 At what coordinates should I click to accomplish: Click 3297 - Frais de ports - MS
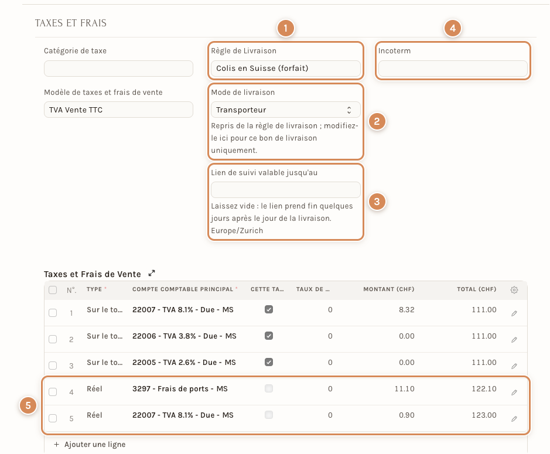tap(180, 389)
